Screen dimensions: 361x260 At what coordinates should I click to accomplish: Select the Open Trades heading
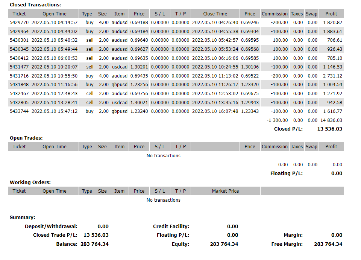coord(26,138)
